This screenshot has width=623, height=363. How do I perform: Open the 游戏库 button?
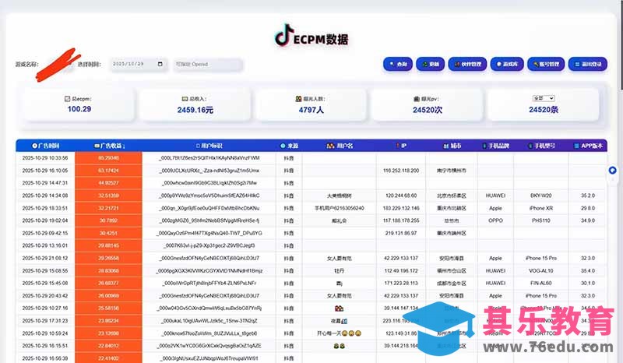coord(507,64)
